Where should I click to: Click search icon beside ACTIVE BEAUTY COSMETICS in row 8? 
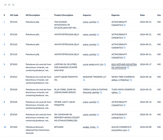click(x=124, y=105)
